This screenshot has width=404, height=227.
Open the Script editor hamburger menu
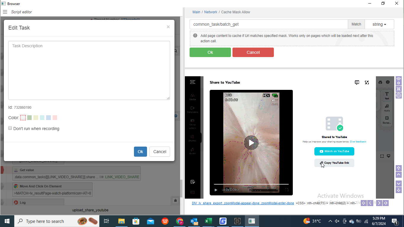(5, 12)
